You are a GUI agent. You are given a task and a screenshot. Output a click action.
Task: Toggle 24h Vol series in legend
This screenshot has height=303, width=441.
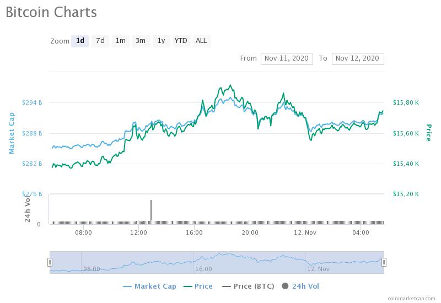click(x=300, y=286)
